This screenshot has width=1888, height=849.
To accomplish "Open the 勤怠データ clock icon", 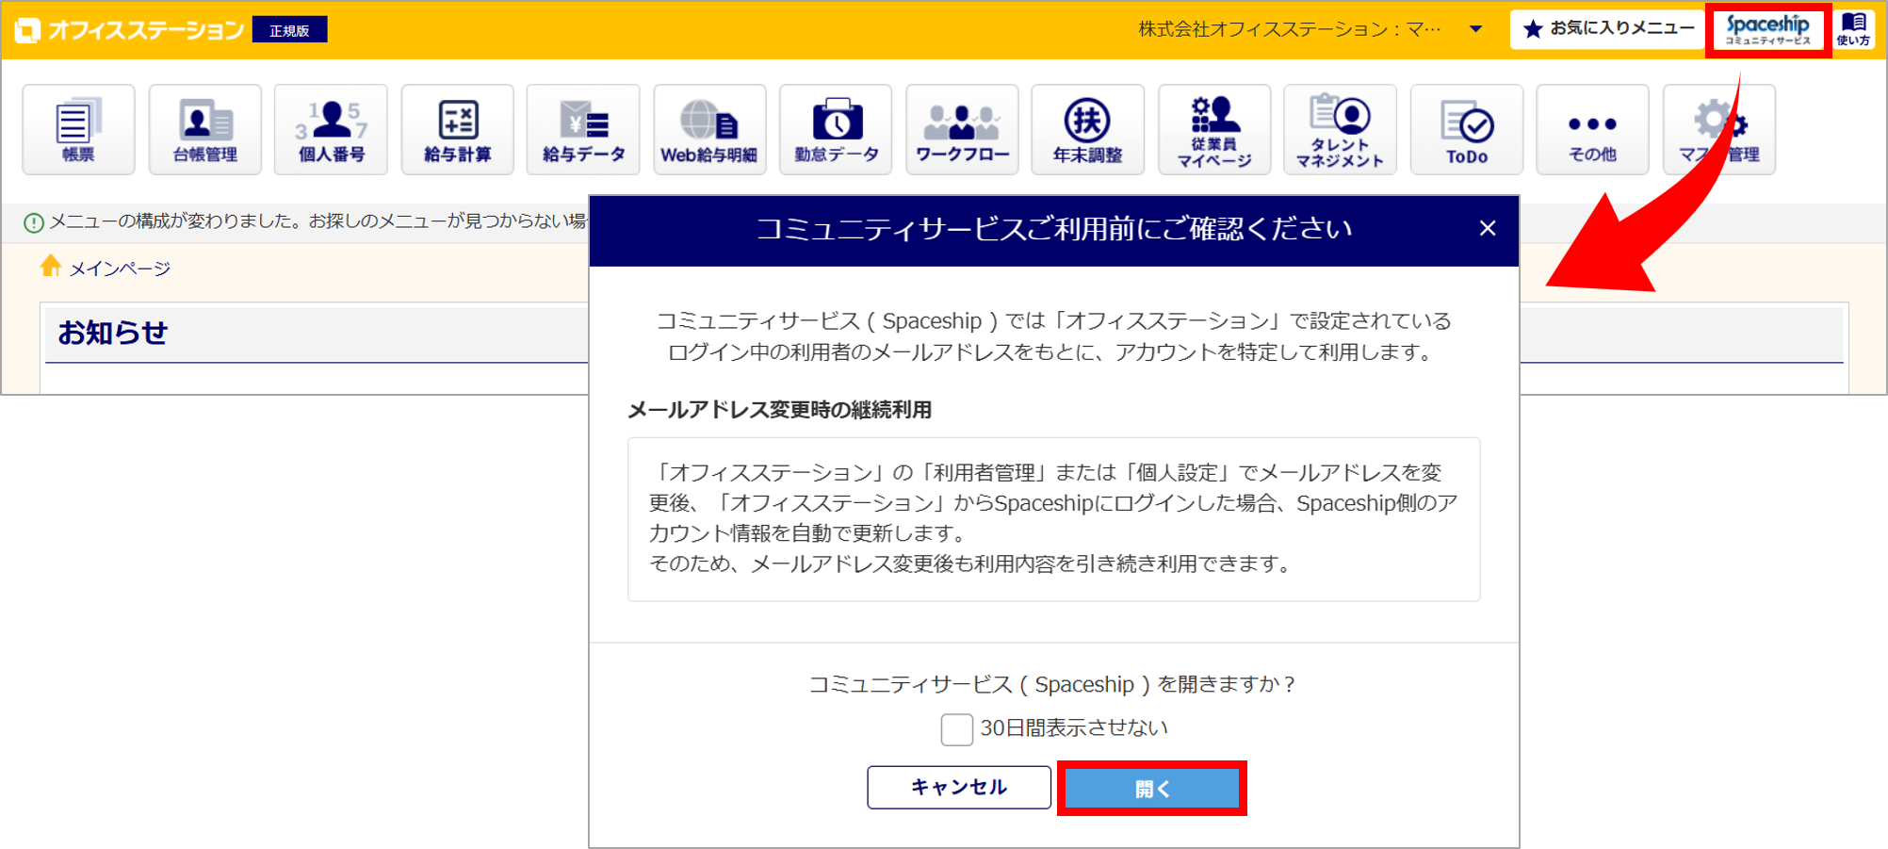I will click(836, 129).
